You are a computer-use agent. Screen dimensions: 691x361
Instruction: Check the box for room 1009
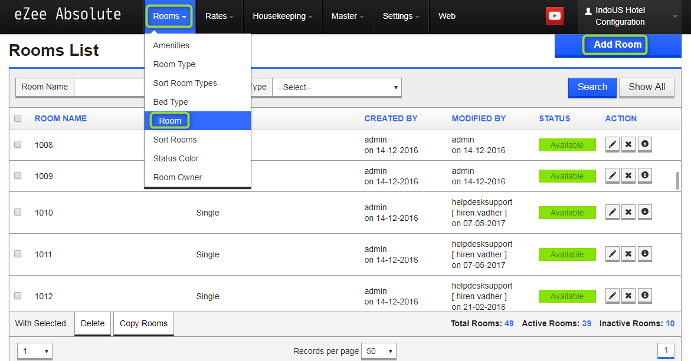18,175
